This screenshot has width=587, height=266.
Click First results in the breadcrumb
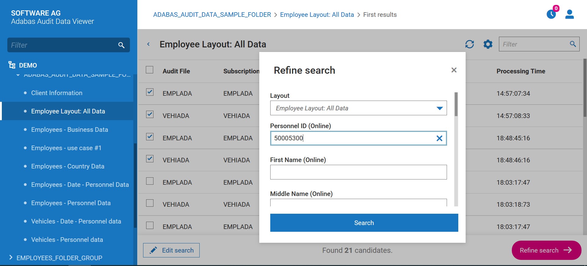[380, 15]
